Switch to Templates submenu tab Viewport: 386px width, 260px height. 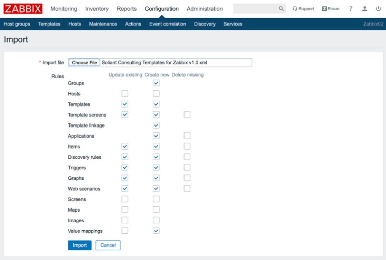click(49, 24)
